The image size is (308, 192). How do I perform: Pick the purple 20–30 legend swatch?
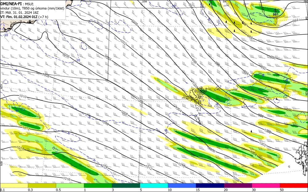coord(238,186)
